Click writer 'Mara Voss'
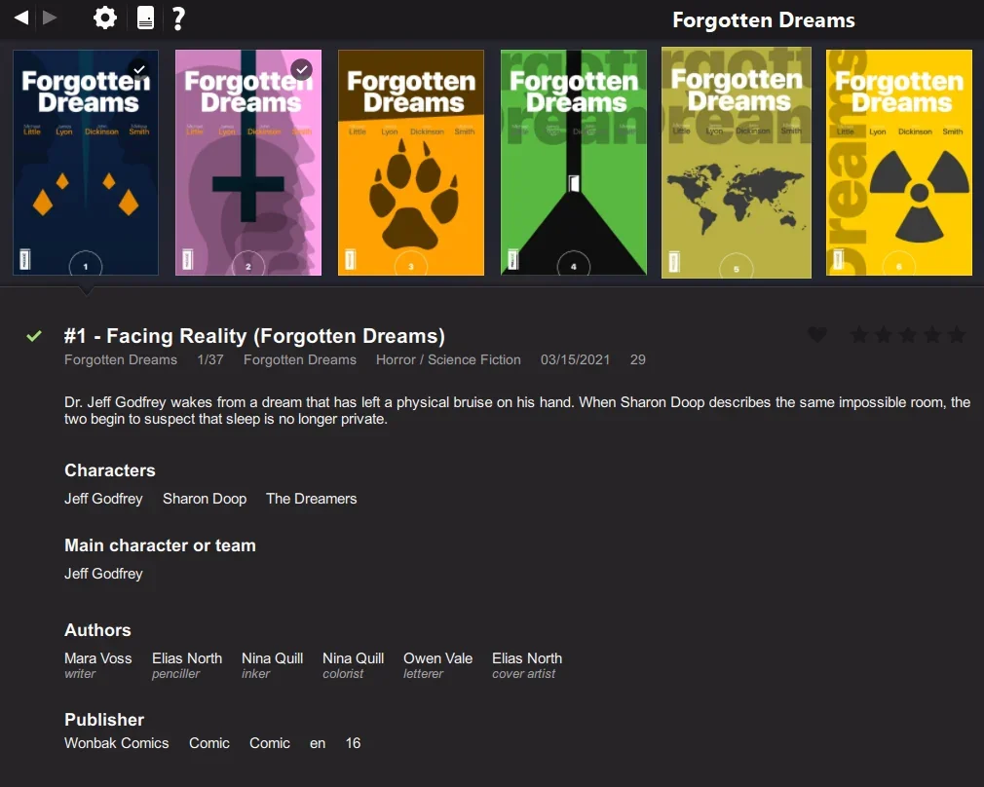The height and width of the screenshot is (787, 984). click(97, 658)
